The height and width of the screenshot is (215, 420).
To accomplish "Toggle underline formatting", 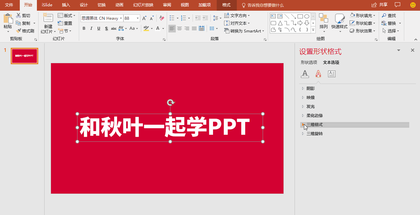I will coord(99,28).
